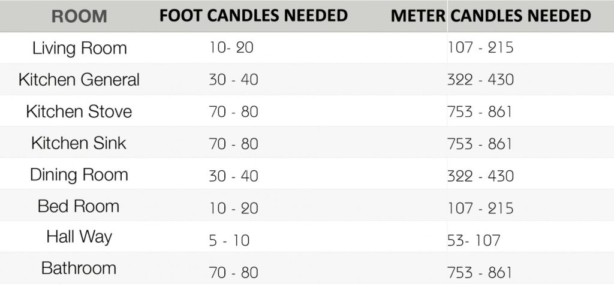Click Living Room's 107 - 215 meter candles

point(480,48)
